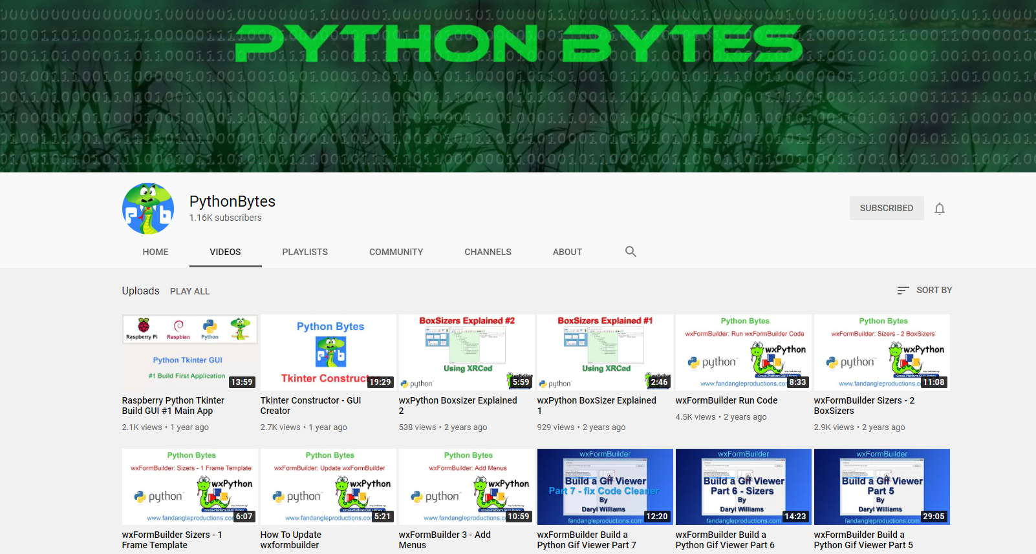Open Update wxFormBuilder video thumbnail
Viewport: 1036px width, 554px height.
329,487
